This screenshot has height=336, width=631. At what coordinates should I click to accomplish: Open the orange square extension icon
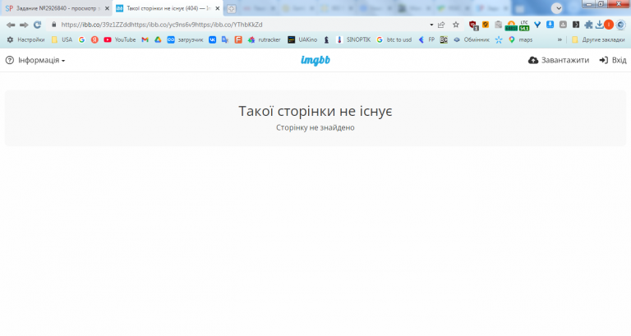point(486,25)
